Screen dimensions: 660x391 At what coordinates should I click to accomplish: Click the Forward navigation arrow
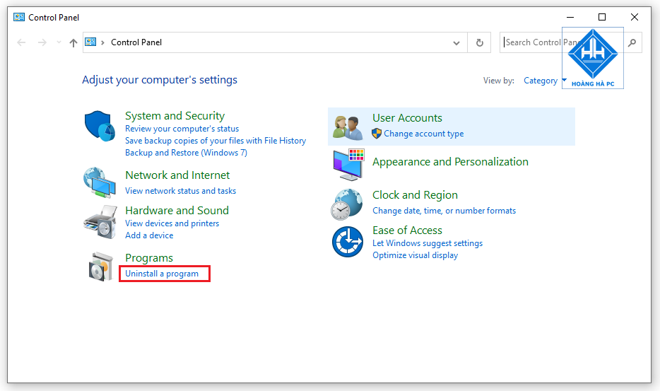(42, 42)
